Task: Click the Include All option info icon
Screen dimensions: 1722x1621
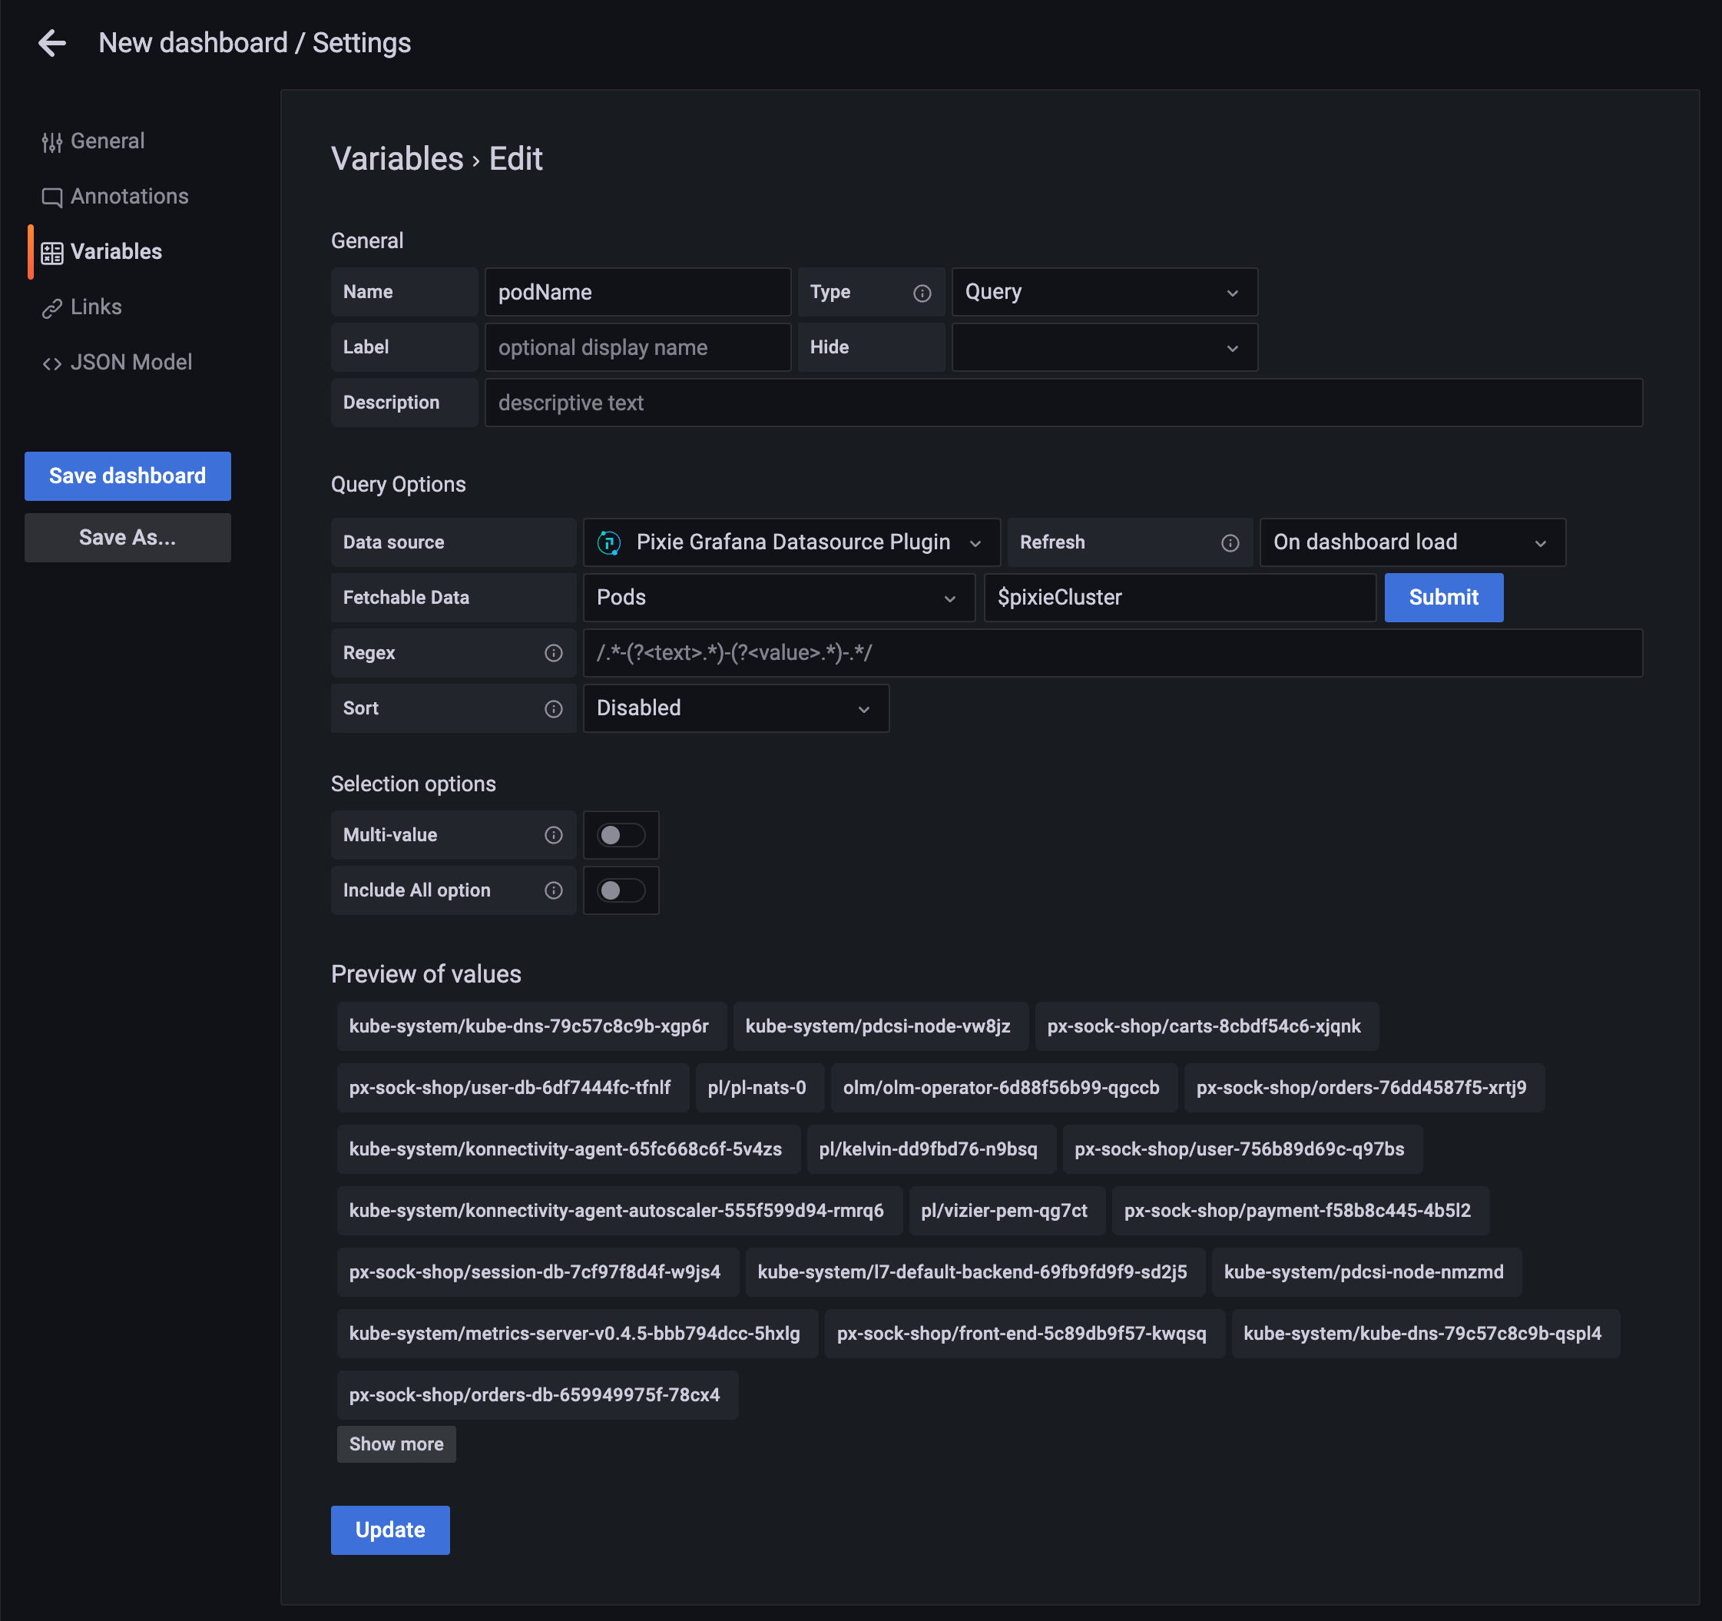Action: [x=554, y=890]
